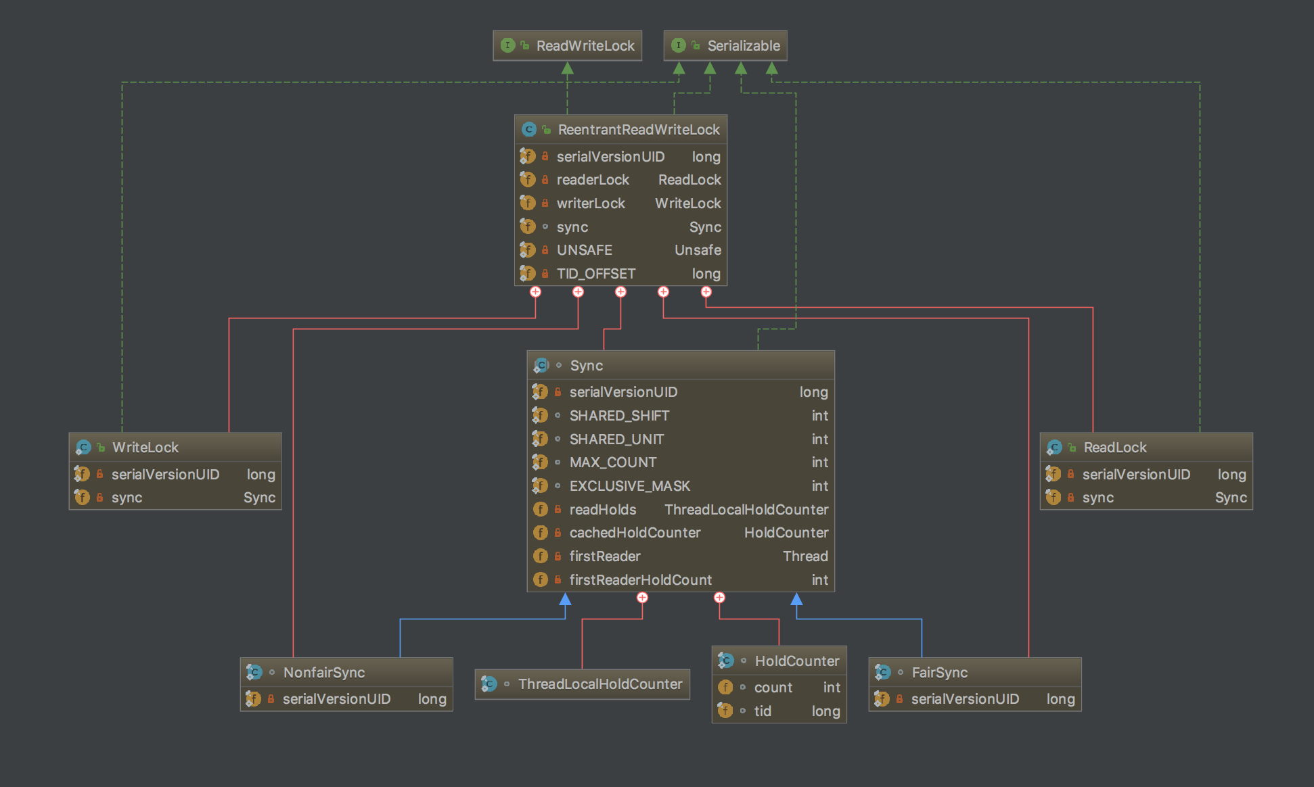Click the leftmost inner-class connector under ReentrantReadWriteLock
This screenshot has height=787, width=1314.
535,292
